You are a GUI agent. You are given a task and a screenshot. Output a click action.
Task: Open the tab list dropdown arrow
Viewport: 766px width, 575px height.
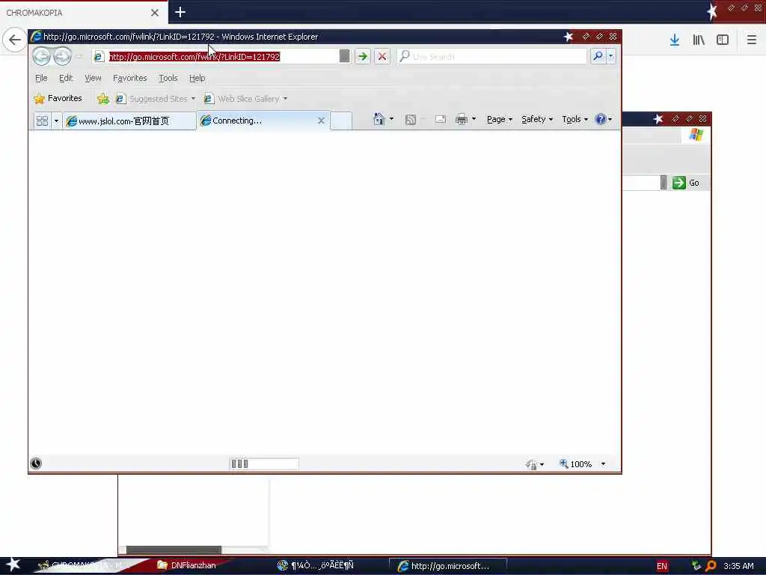56,121
